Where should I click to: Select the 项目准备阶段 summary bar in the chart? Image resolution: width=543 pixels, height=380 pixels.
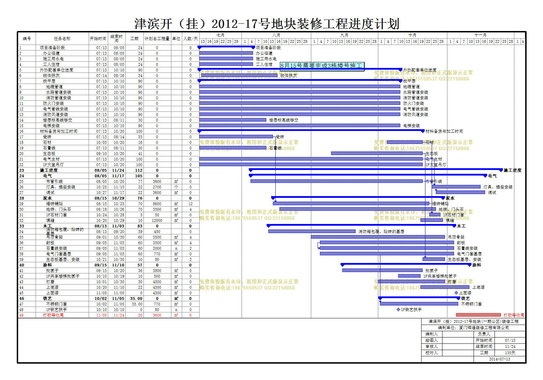(x=226, y=47)
